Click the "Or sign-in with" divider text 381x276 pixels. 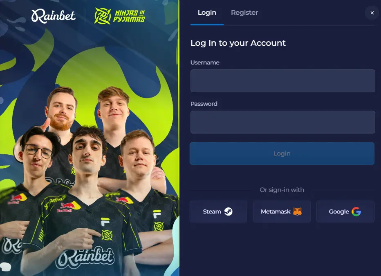[x=282, y=190]
